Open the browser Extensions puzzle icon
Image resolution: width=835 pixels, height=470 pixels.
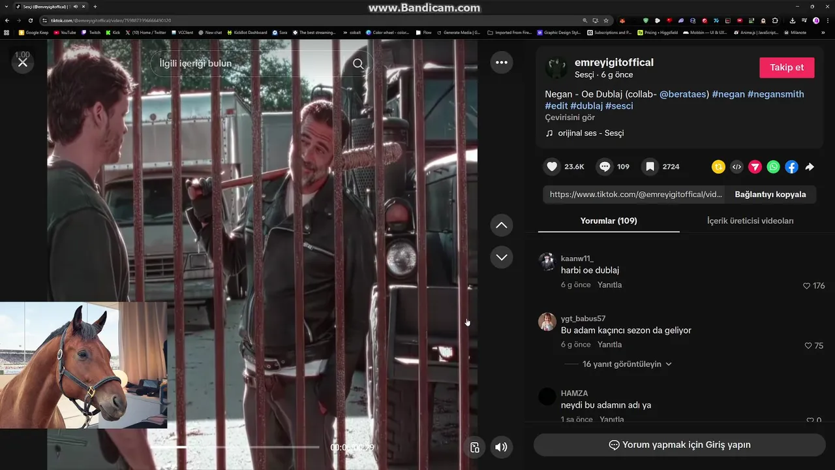click(x=776, y=20)
